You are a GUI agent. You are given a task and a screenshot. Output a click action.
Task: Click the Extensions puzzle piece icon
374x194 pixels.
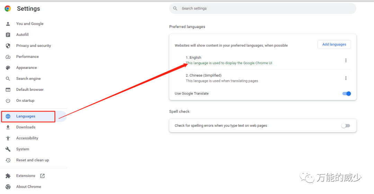click(8, 176)
